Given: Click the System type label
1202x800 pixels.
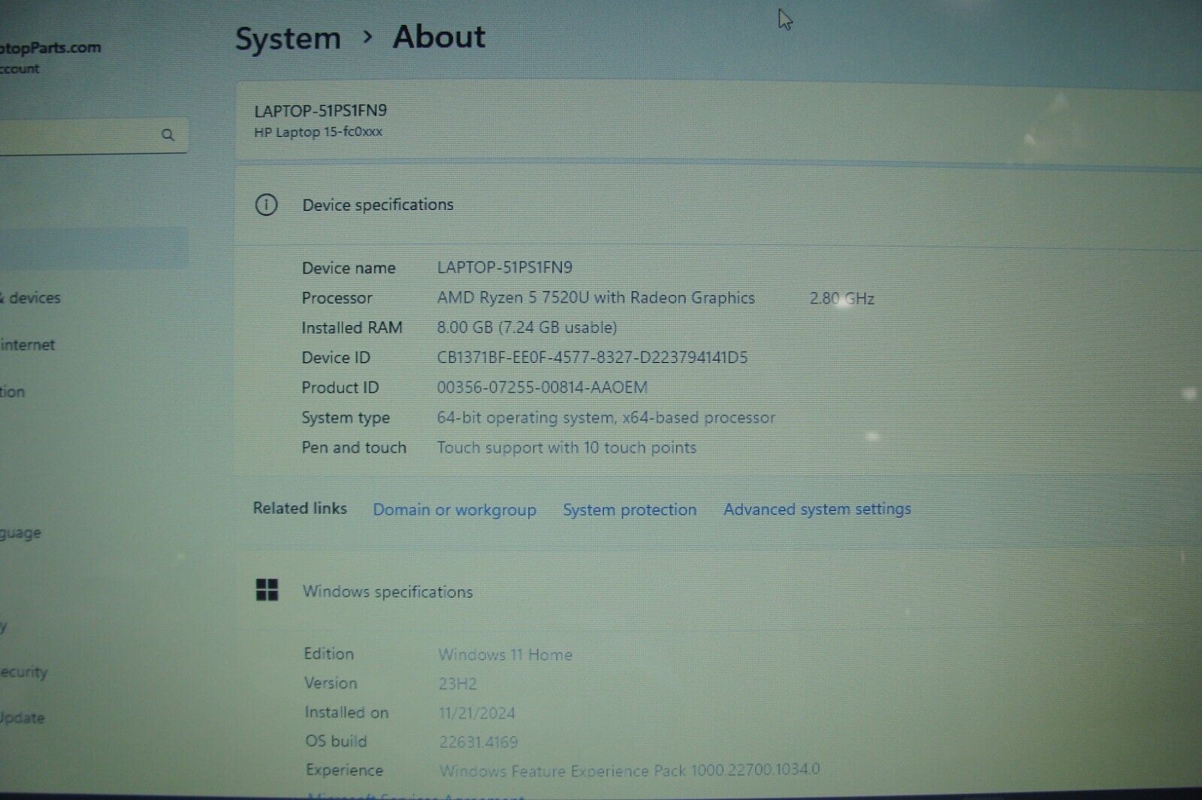Looking at the screenshot, I should point(346,418).
